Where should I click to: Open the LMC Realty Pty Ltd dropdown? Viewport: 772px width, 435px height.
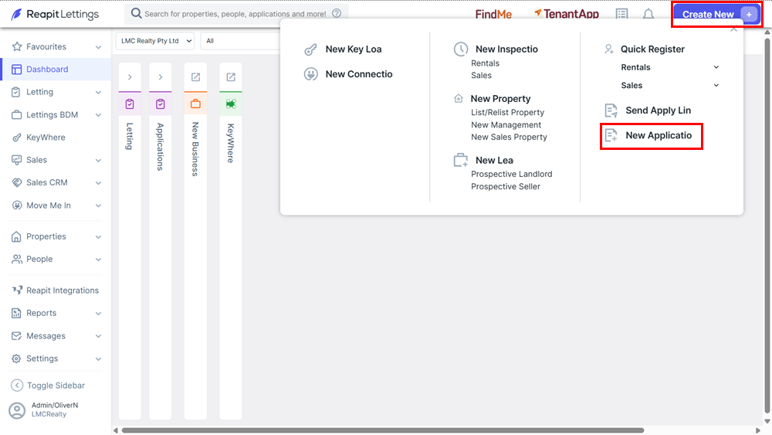point(155,41)
